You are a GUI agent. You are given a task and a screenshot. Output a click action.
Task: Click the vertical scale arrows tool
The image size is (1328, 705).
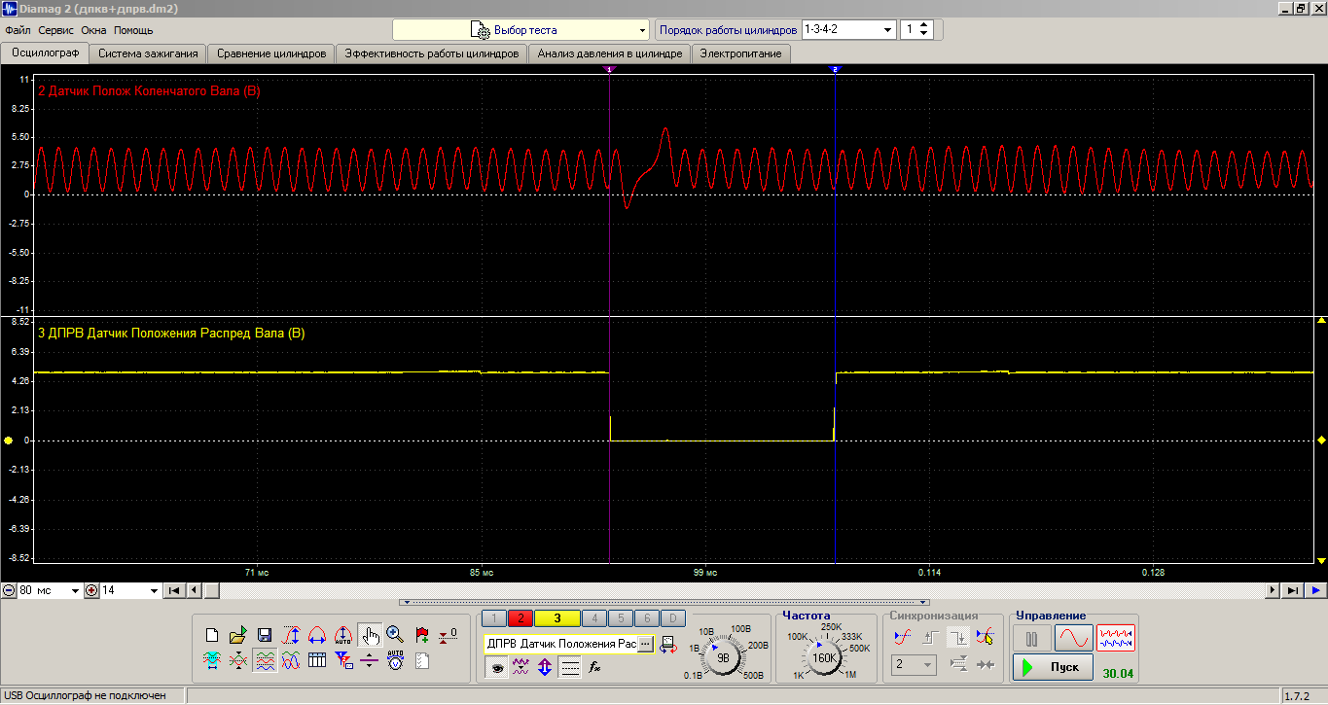click(x=291, y=636)
